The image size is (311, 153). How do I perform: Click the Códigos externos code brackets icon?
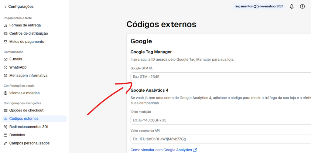tap(5, 119)
